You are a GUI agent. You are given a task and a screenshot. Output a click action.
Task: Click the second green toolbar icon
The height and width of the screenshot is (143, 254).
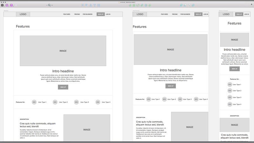tap(134, 5)
